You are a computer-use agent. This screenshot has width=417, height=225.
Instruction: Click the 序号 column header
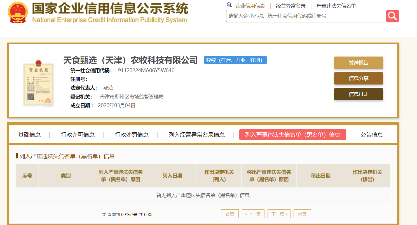pyautogui.click(x=27, y=176)
